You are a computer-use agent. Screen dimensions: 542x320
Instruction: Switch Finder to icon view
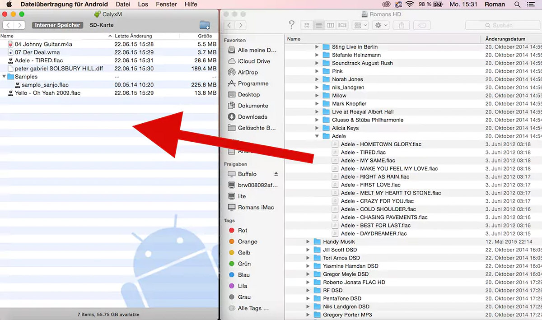click(307, 25)
